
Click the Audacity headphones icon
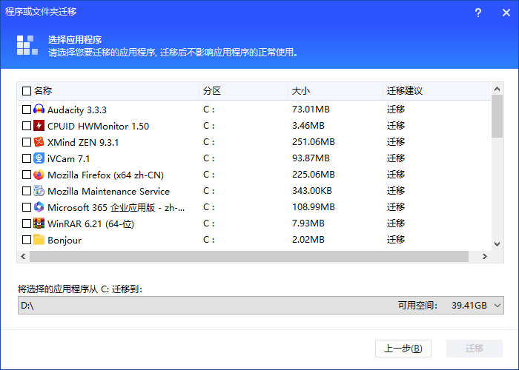pos(39,110)
